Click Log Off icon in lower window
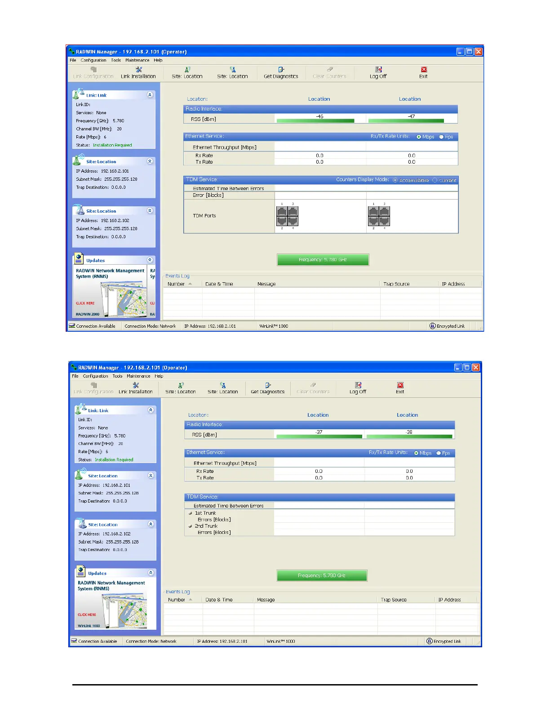The image size is (550, 712). coord(358,385)
